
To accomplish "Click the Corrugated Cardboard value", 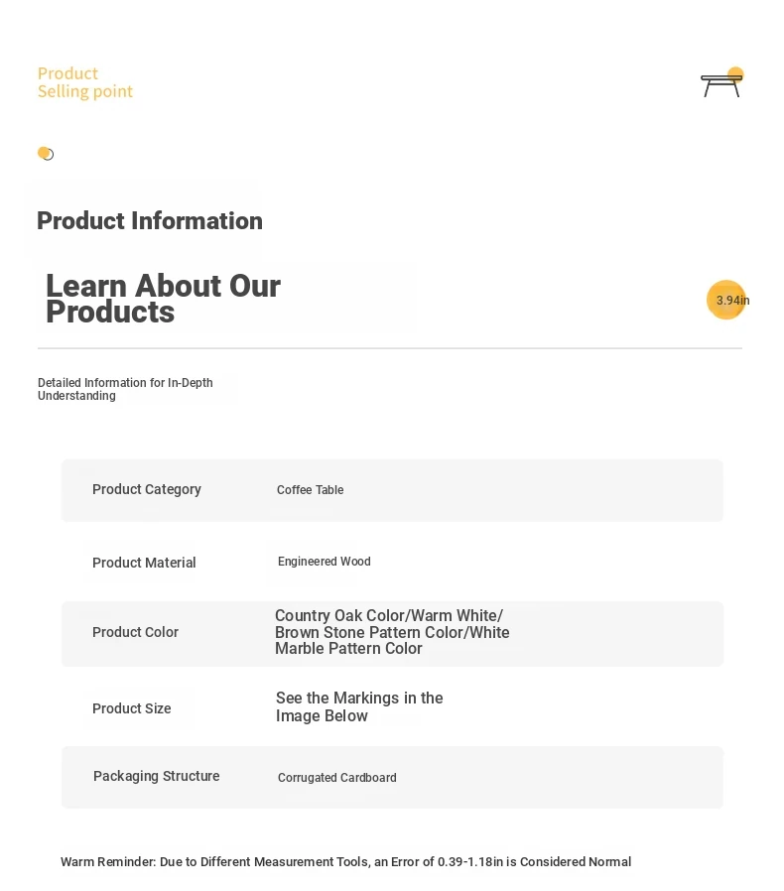I will pos(337,777).
